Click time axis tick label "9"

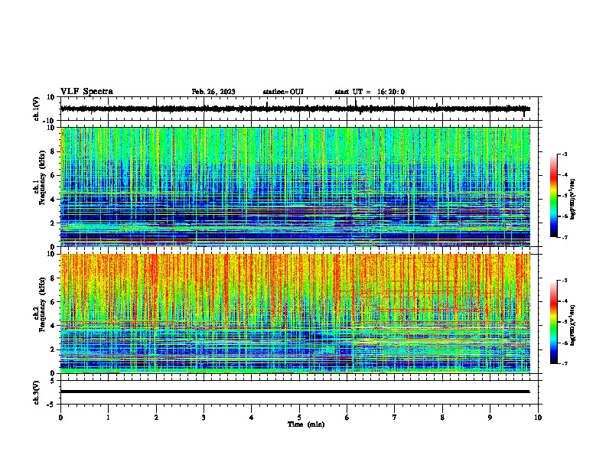coord(490,418)
